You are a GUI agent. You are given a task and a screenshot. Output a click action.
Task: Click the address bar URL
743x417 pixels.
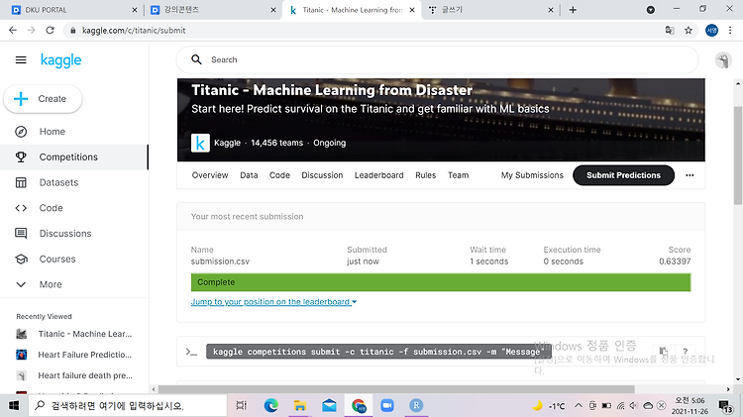coord(134,31)
